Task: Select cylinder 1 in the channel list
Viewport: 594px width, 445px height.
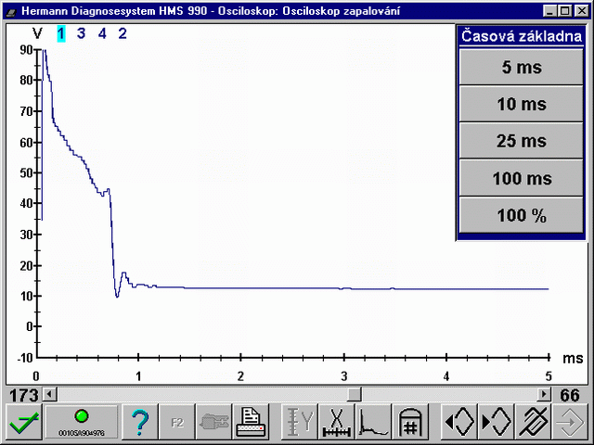Action: coord(61,34)
